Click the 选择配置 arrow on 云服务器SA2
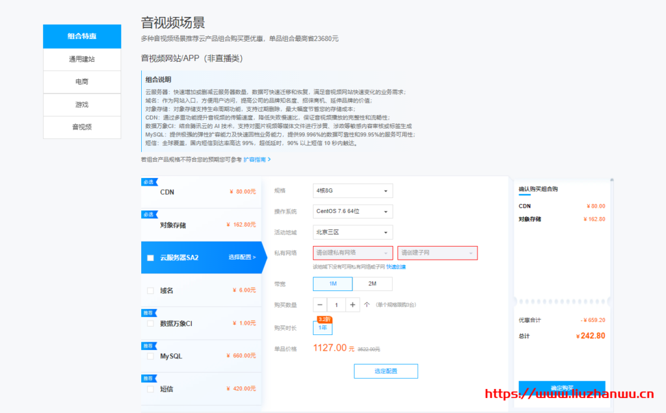Screen dimensions: 666x413 coord(242,258)
